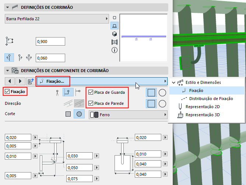Collapse the Definições de Componente de Corrimão section
Image resolution: width=246 pixels, height=185 pixels.
pos(7,71)
